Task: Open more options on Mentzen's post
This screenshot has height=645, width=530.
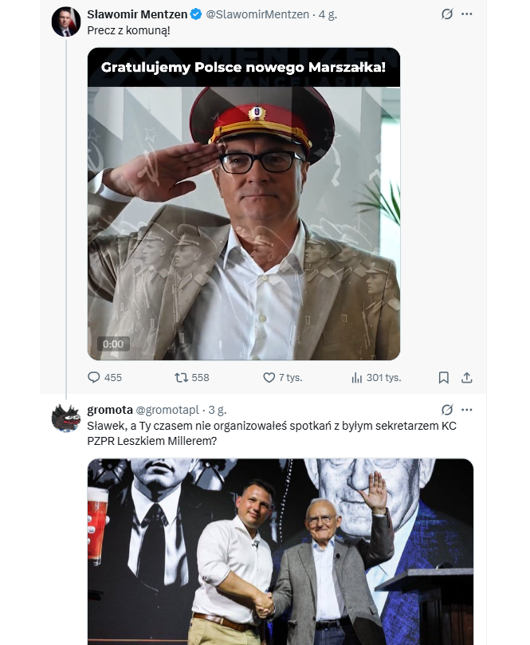Action: [x=467, y=14]
